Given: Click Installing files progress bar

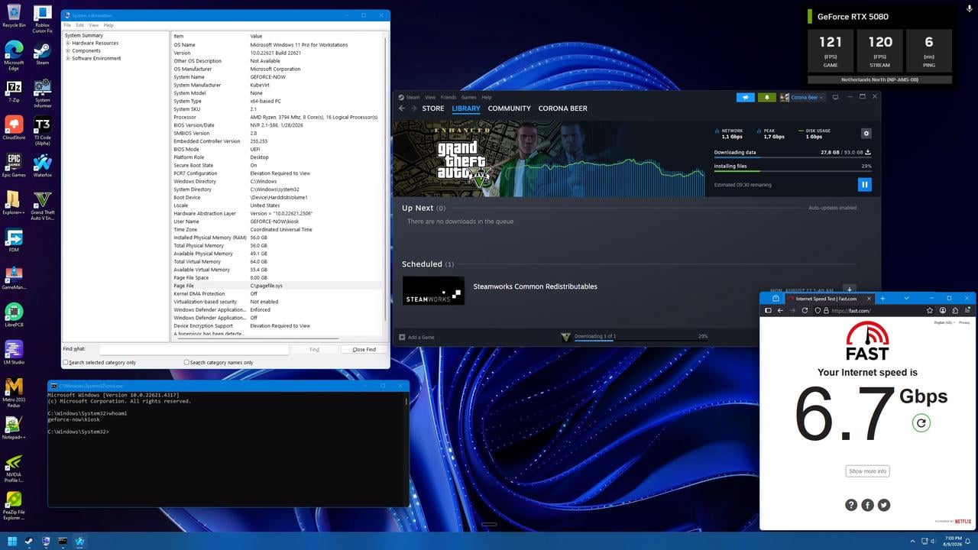Looking at the screenshot, I should coord(792,171).
